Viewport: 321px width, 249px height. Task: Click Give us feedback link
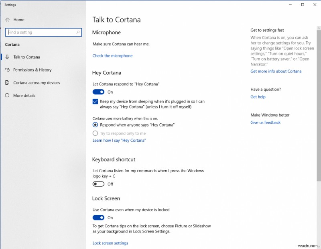pos(266,122)
